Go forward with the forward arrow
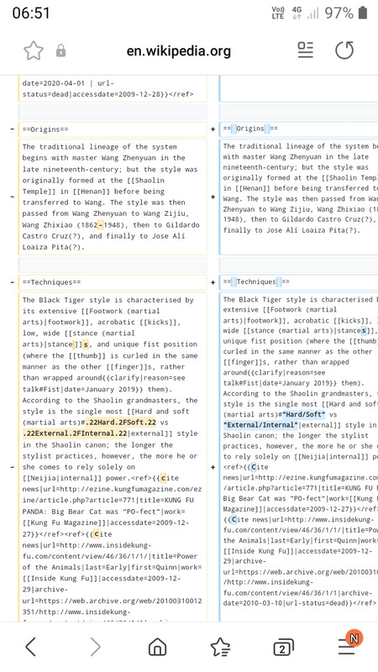Image resolution: width=378 pixels, height=672 pixels. pyautogui.click(x=95, y=647)
